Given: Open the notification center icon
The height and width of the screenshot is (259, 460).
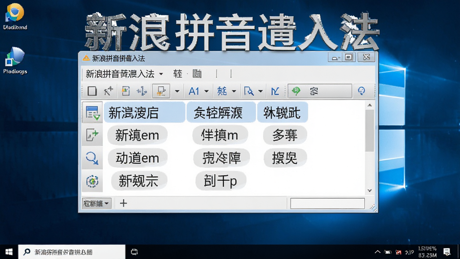Looking at the screenshot, I should pos(447,252).
